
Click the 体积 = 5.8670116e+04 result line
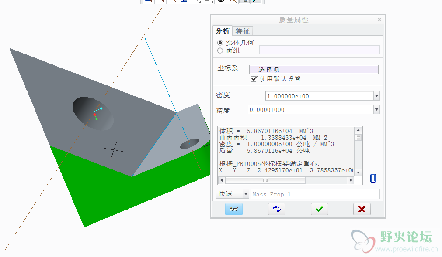(x=266, y=131)
